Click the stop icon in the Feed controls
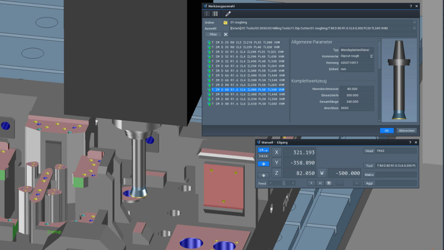The height and width of the screenshot is (250, 444). click(x=329, y=183)
